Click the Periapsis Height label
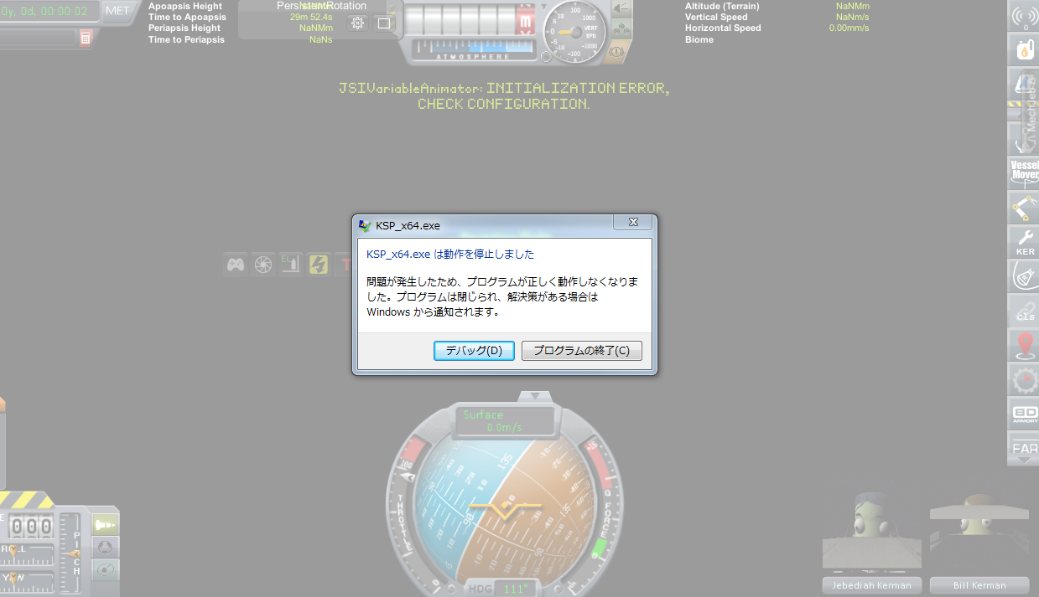Viewport: 1039px width, 597px height. click(x=184, y=28)
